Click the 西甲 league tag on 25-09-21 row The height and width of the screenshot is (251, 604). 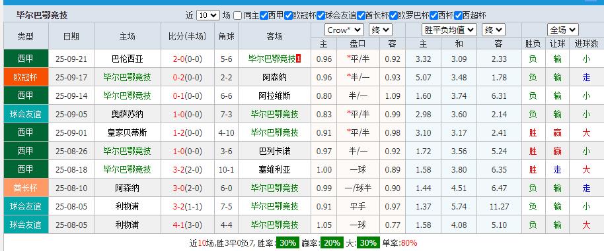[26, 59]
